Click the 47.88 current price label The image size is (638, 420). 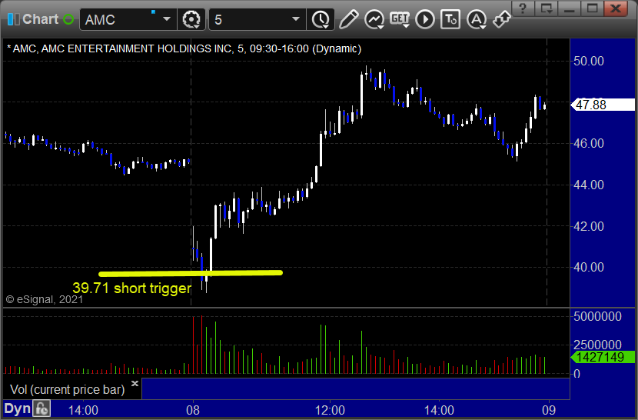coord(603,105)
